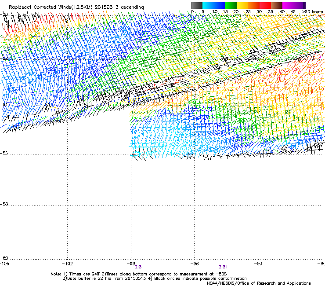Click the purple '2:31' time right of -96
This screenshot has height=286, width=325.
(223, 267)
